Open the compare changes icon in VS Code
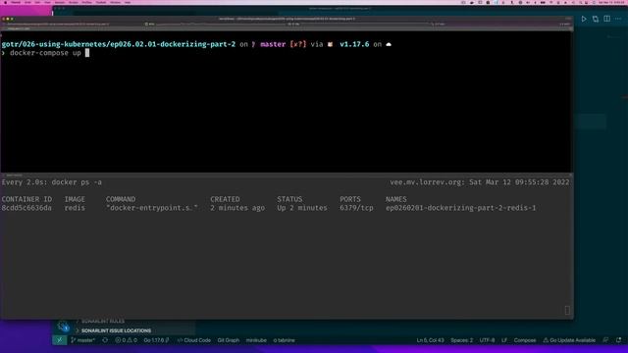 tap(596, 19)
